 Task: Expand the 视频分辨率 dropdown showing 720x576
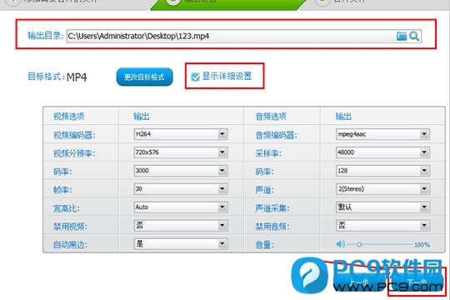tap(181, 152)
